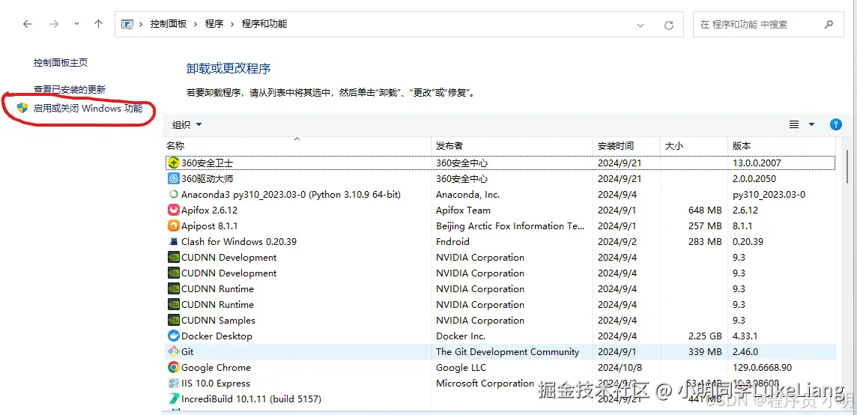This screenshot has height=415, width=857.
Task: Open 查看已安装的更新 link
Action: [70, 90]
